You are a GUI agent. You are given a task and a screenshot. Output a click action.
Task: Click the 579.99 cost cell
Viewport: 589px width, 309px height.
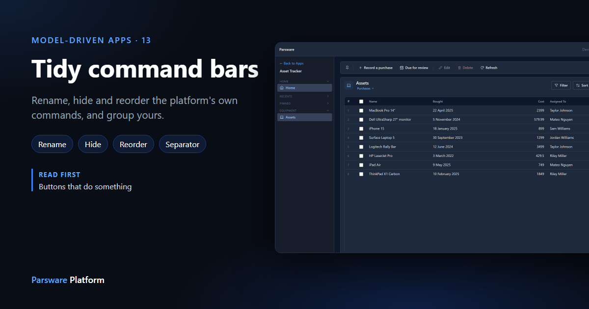[539, 120]
